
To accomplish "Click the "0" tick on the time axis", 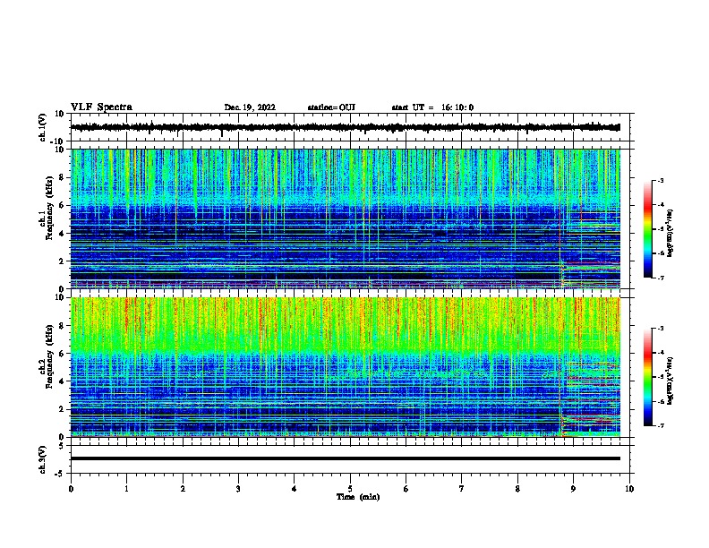I will [x=71, y=489].
